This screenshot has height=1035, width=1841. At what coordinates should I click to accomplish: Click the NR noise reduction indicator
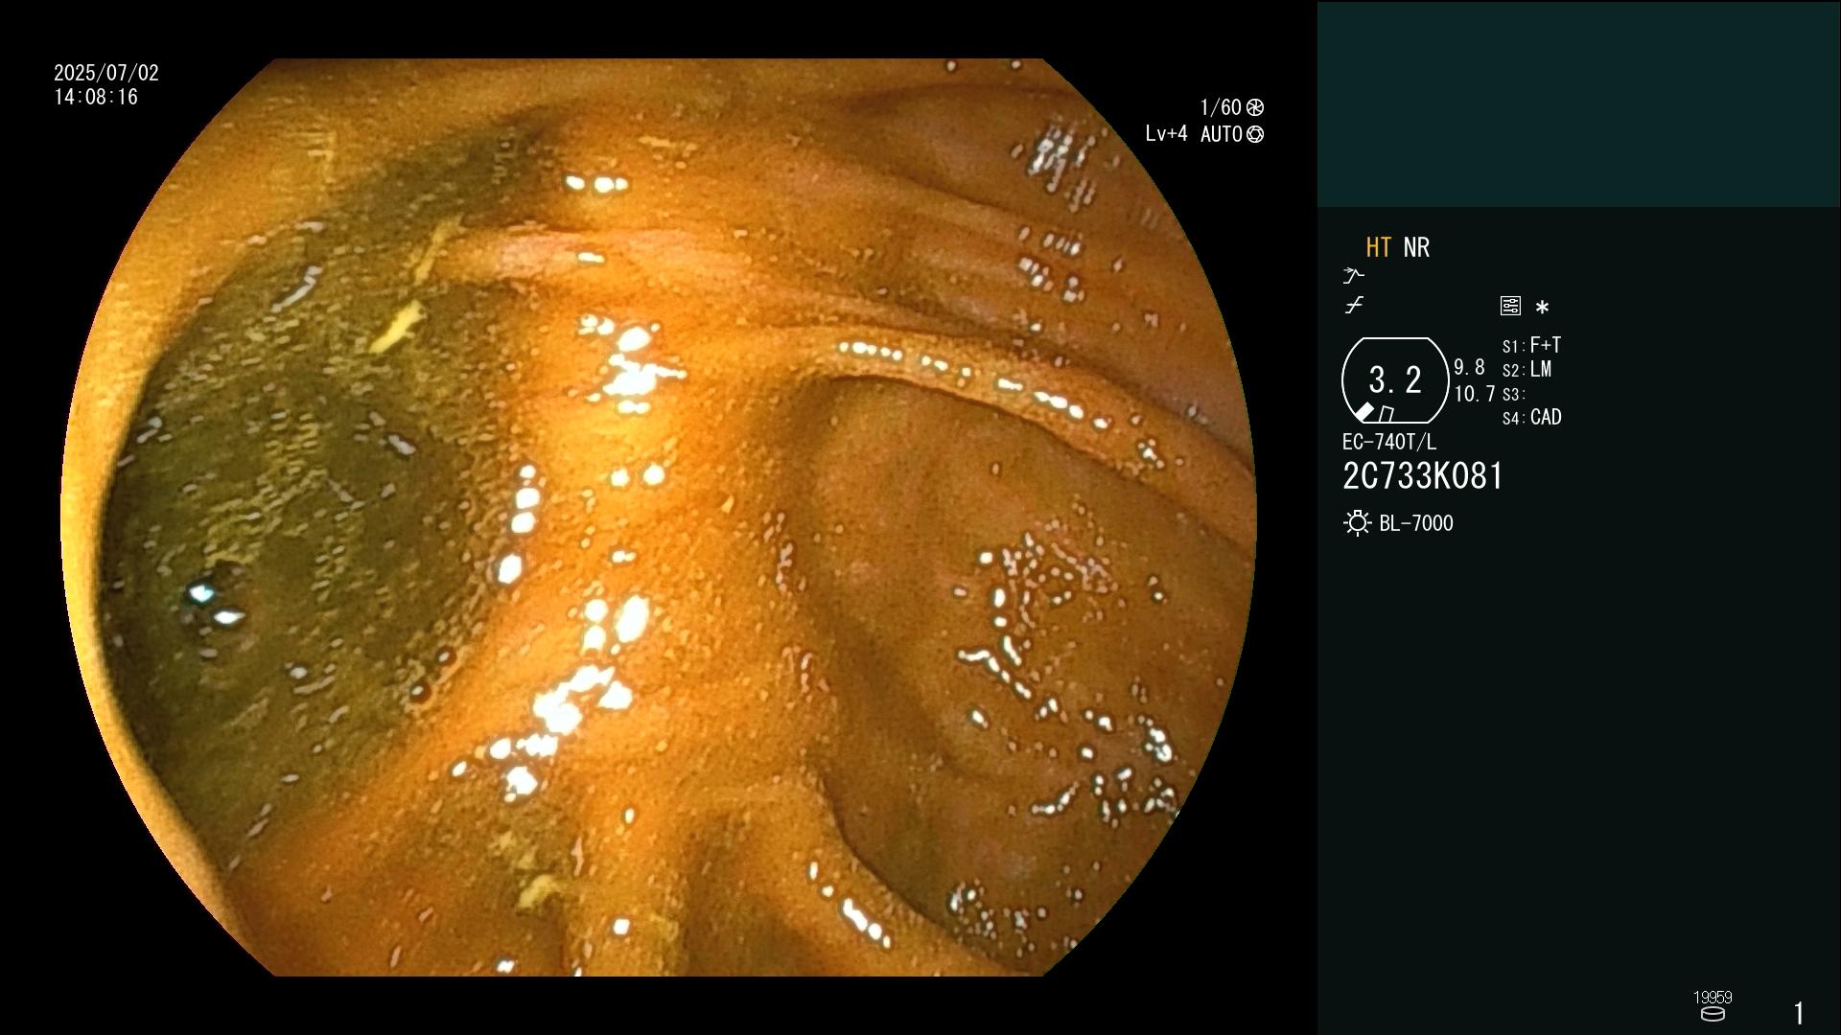tap(1416, 247)
